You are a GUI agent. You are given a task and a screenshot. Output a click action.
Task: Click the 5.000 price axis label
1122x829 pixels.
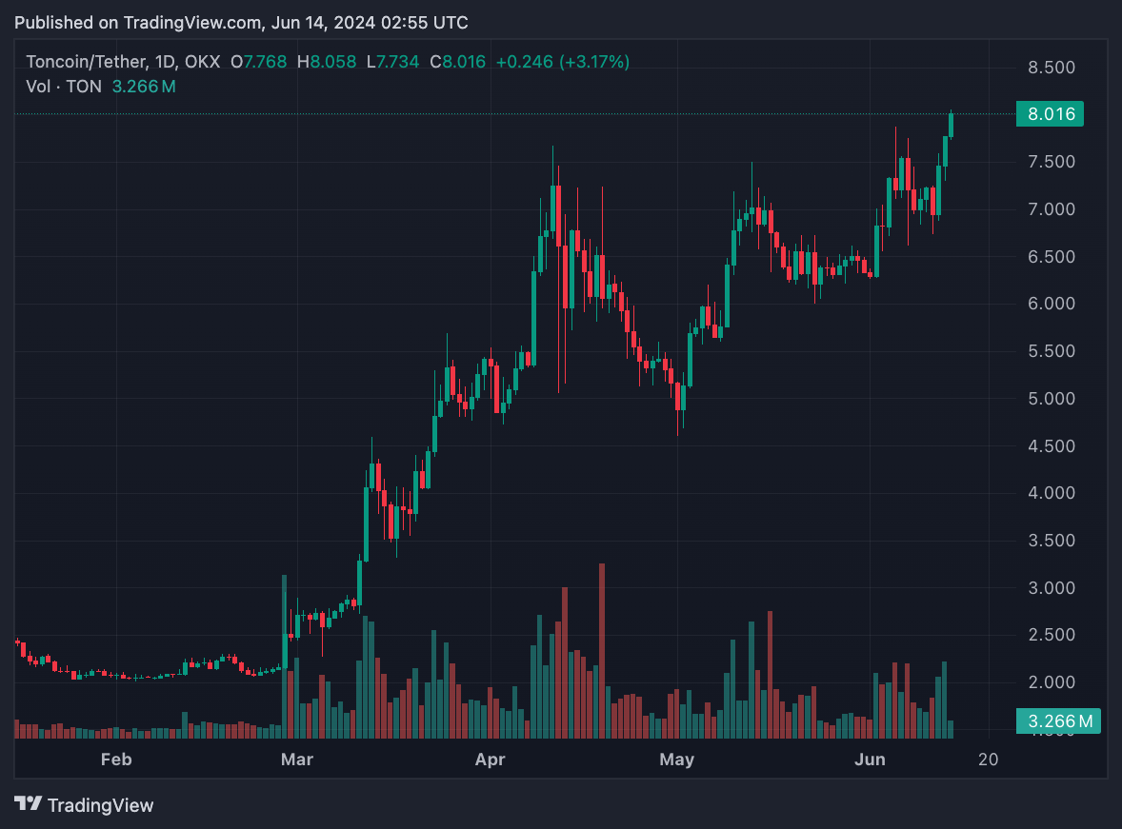tap(1052, 399)
